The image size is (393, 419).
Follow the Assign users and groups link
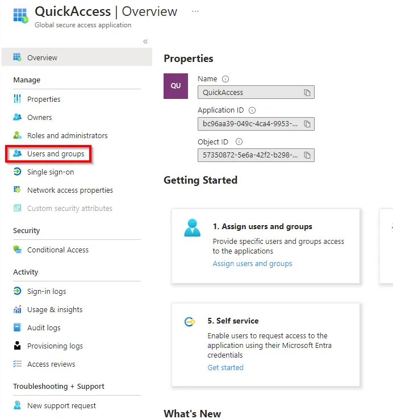coord(252,263)
